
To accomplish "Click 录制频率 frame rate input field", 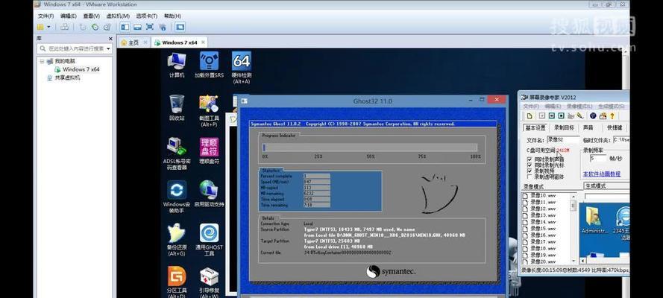I will coord(598,158).
